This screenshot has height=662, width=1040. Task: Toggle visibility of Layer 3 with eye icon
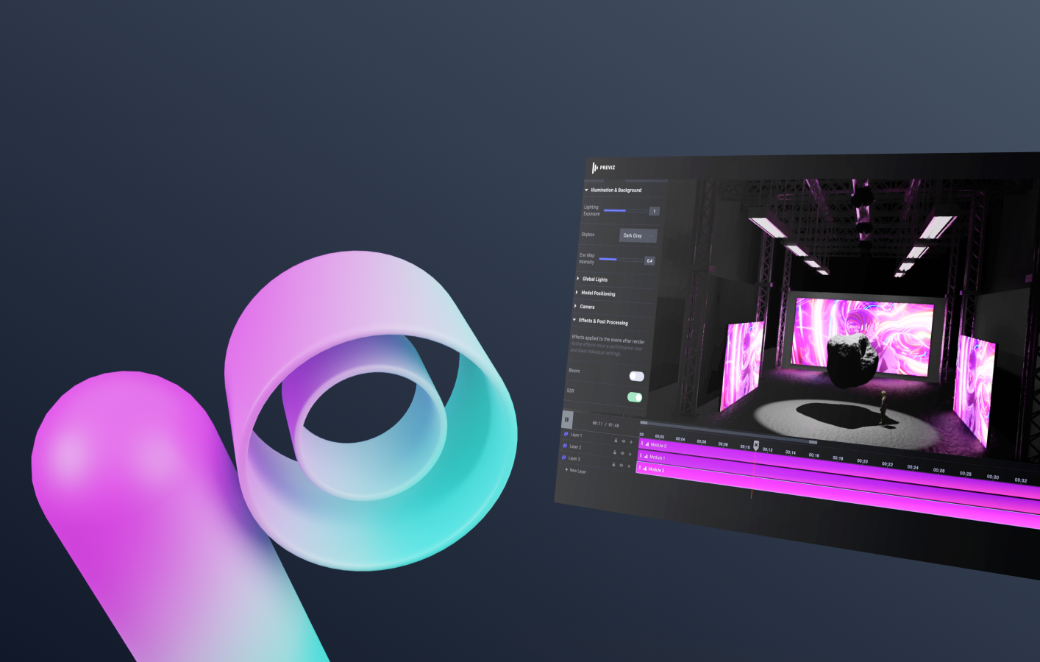(x=621, y=465)
